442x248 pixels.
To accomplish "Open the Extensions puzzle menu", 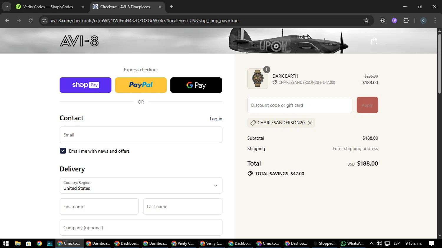I will tap(406, 21).
